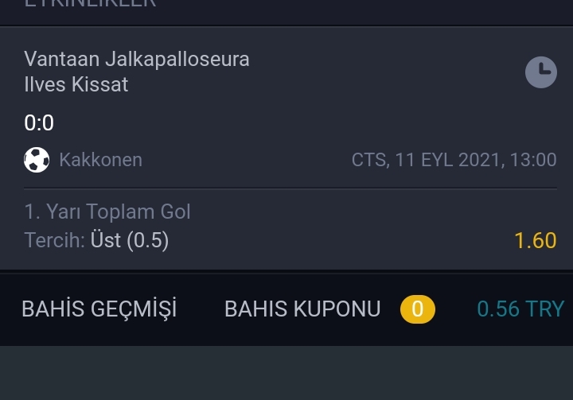Click the Tercih label text
This screenshot has height=400, width=573.
(54, 240)
